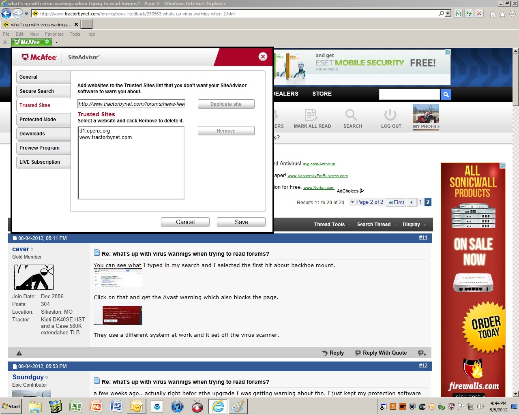Reply to caver's post
This screenshot has width=519, height=415.
tap(333, 353)
